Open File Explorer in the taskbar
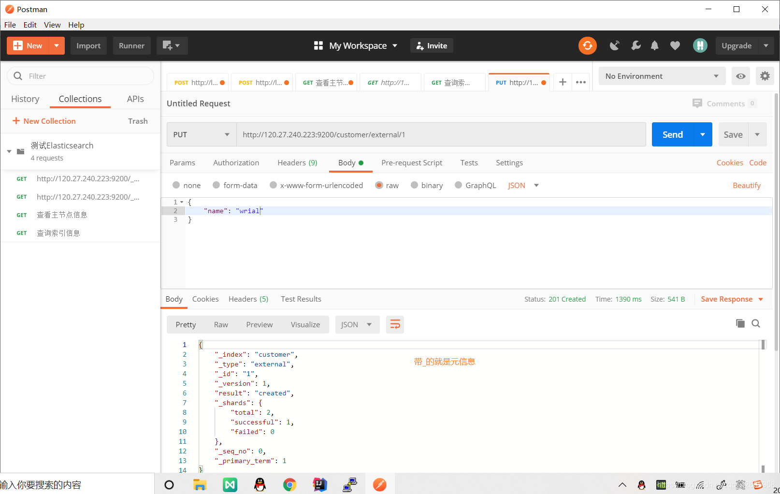Screen dimensions: 780x494 [x=200, y=484]
